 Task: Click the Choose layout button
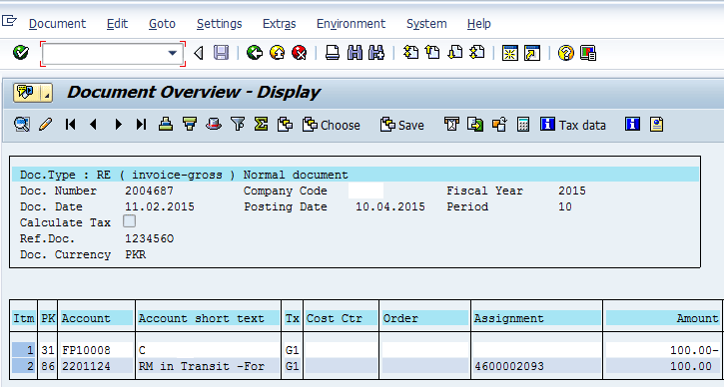332,125
